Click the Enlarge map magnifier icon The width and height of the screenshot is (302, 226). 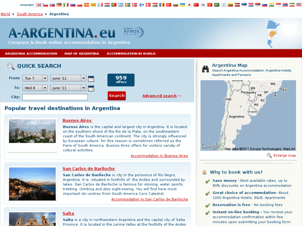coord(269,156)
